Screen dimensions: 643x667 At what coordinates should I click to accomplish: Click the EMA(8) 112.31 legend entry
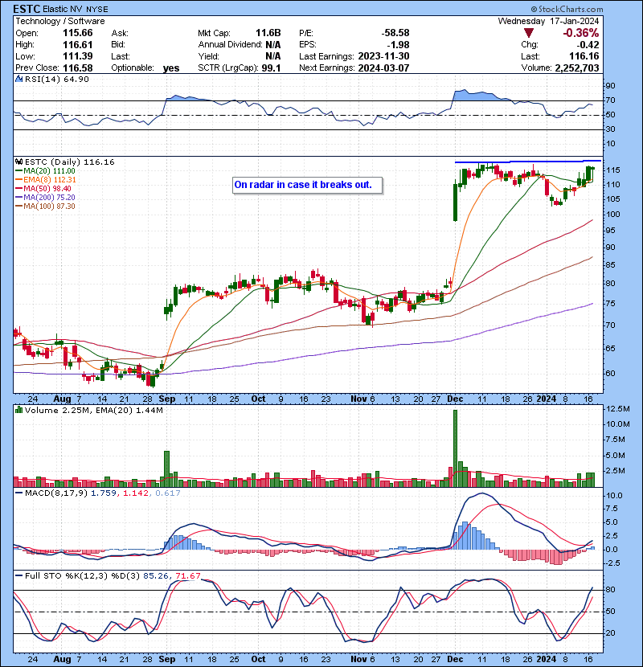coord(46,180)
